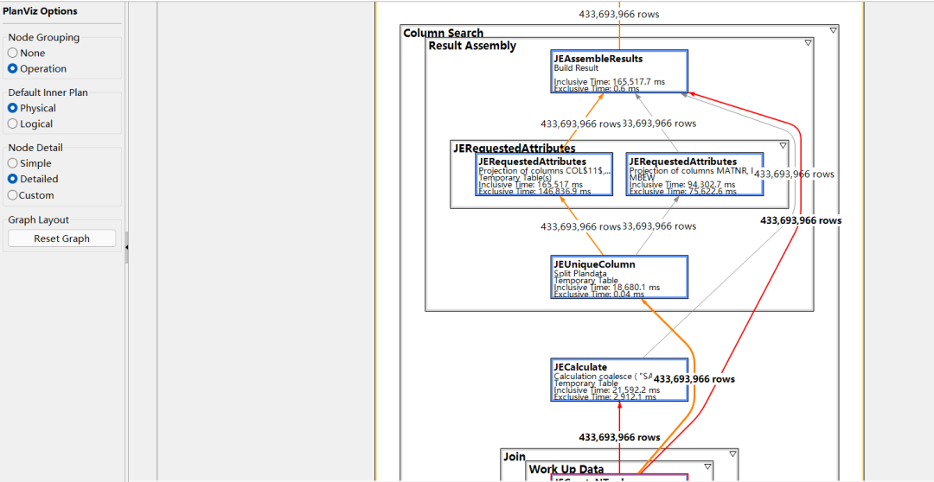
Task: Collapse PlanViz Options panel with sash arrow
Action: (127, 246)
